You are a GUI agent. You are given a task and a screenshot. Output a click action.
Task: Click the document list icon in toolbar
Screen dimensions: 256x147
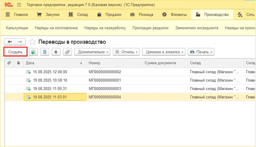[x=45, y=52]
